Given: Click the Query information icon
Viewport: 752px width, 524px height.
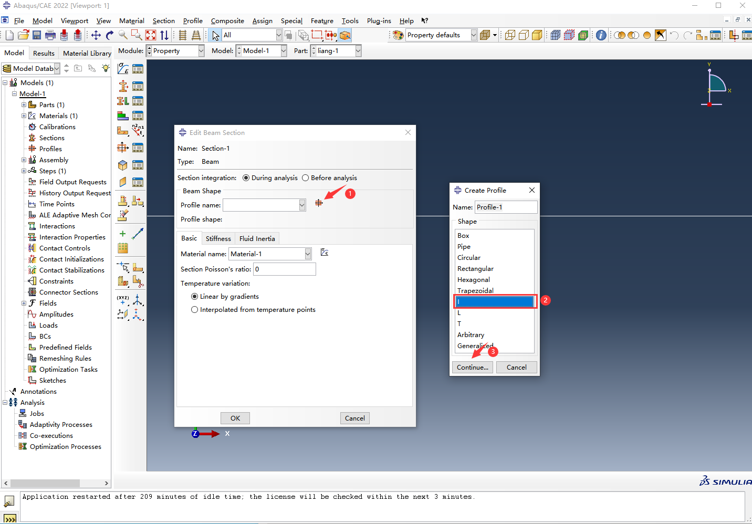Looking at the screenshot, I should click(x=601, y=35).
